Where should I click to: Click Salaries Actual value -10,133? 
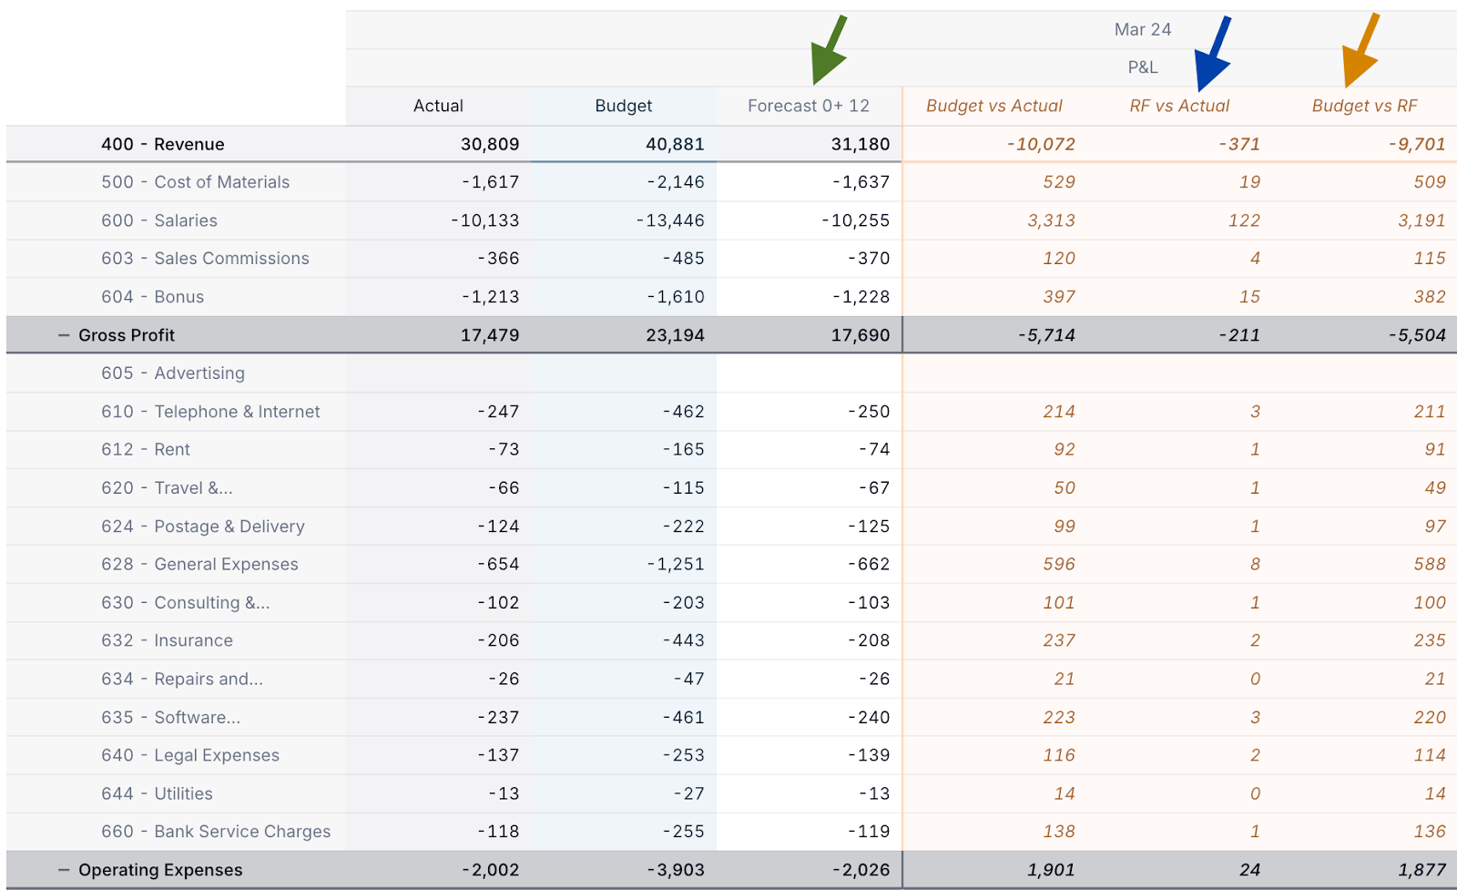coord(484,220)
